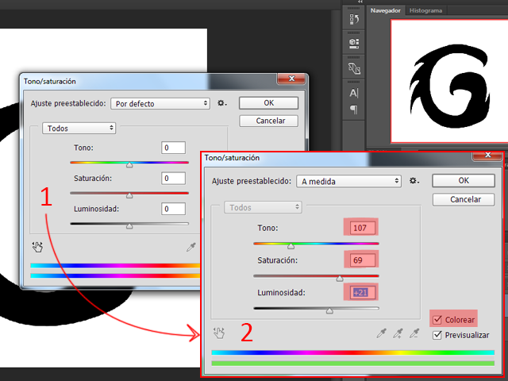
Task: Click rainbow input color bar in dialog 2
Action: [352, 352]
